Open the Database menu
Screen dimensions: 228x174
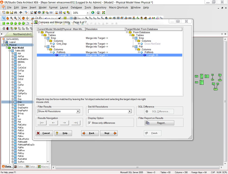click(76, 8)
